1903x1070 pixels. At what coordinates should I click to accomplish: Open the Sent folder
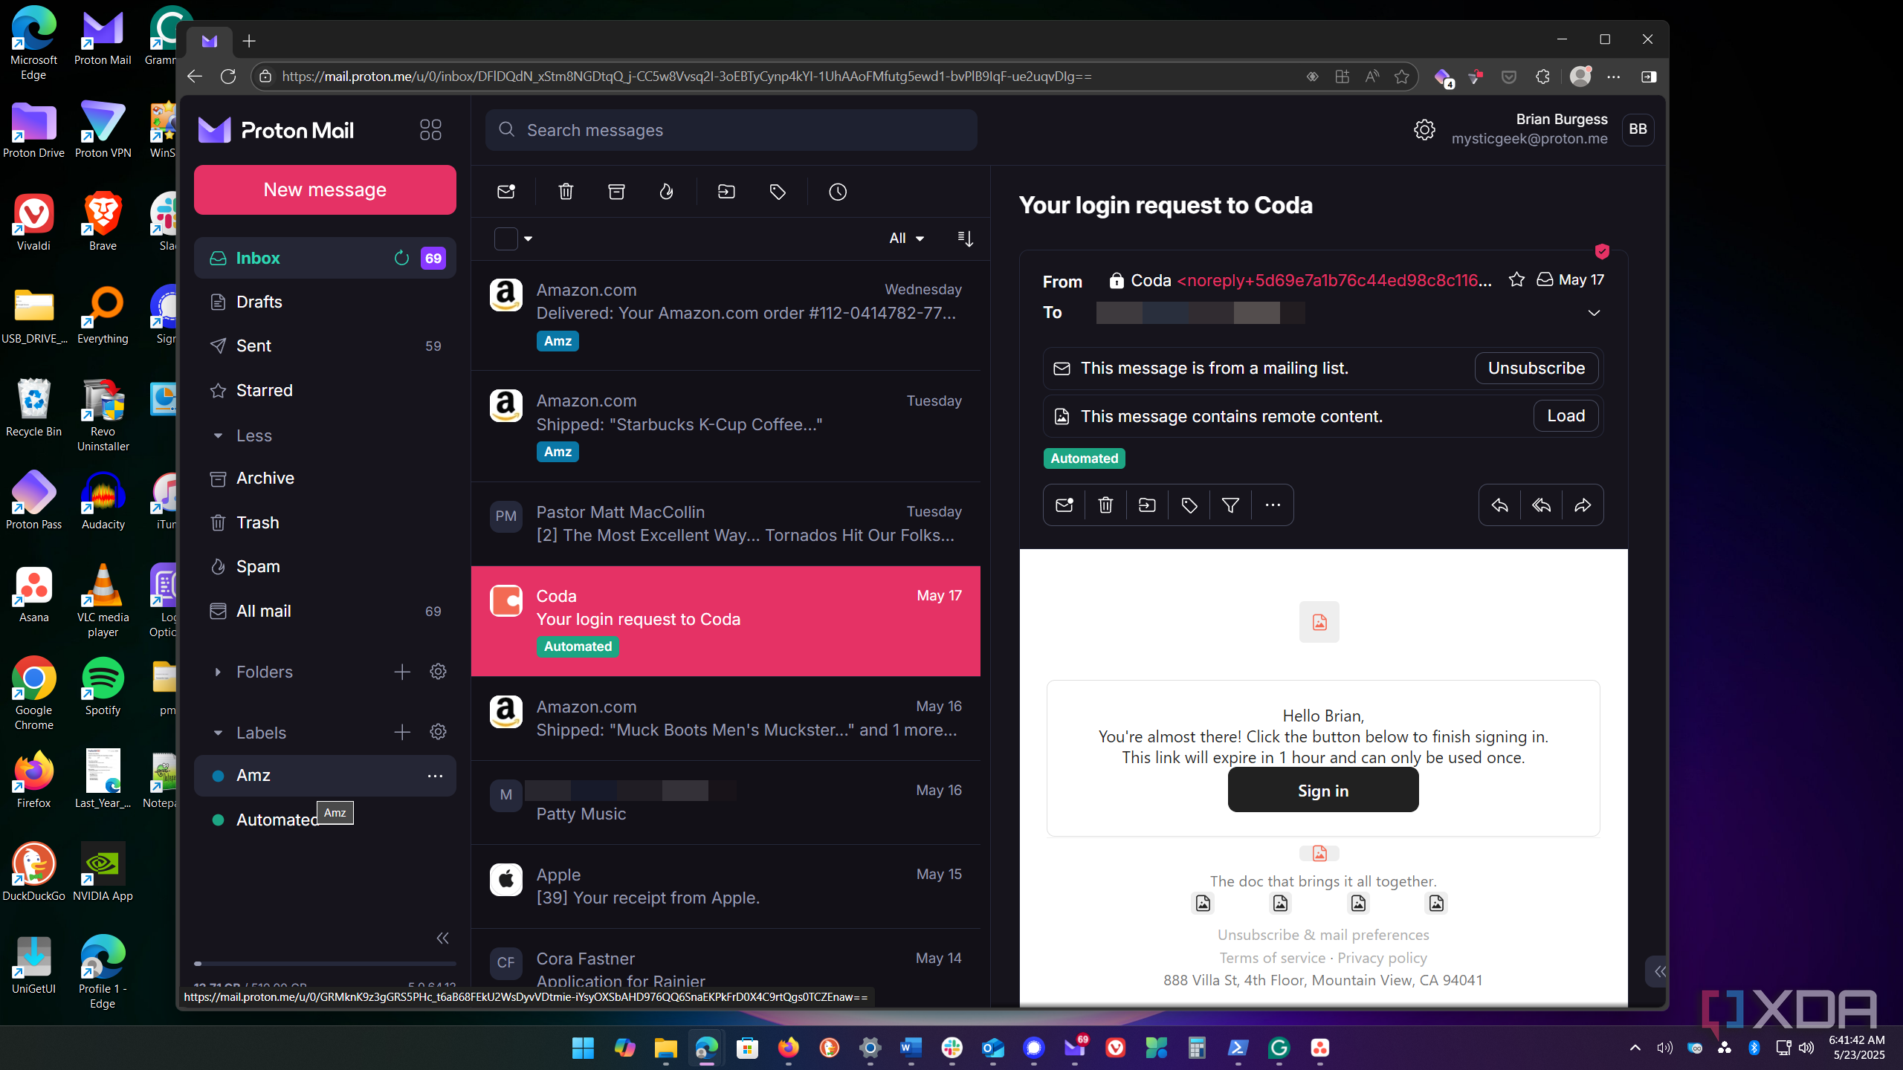(325, 346)
